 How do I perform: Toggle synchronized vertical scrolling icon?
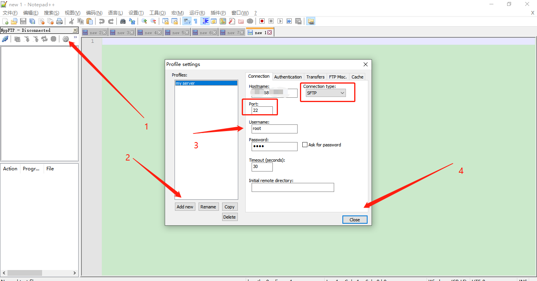point(166,21)
